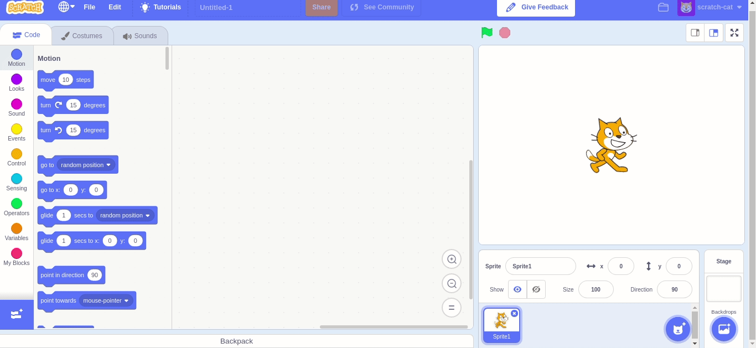The height and width of the screenshot is (348, 756).
Task: Click steps value 10 in move block
Action: click(x=66, y=80)
